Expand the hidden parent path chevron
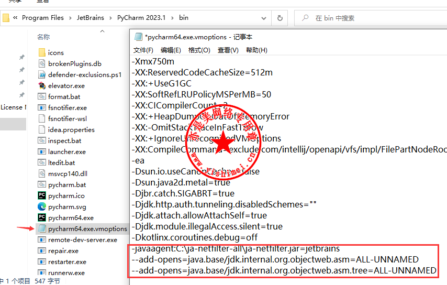Viewport: 447px width, 285px height. (x=15, y=18)
